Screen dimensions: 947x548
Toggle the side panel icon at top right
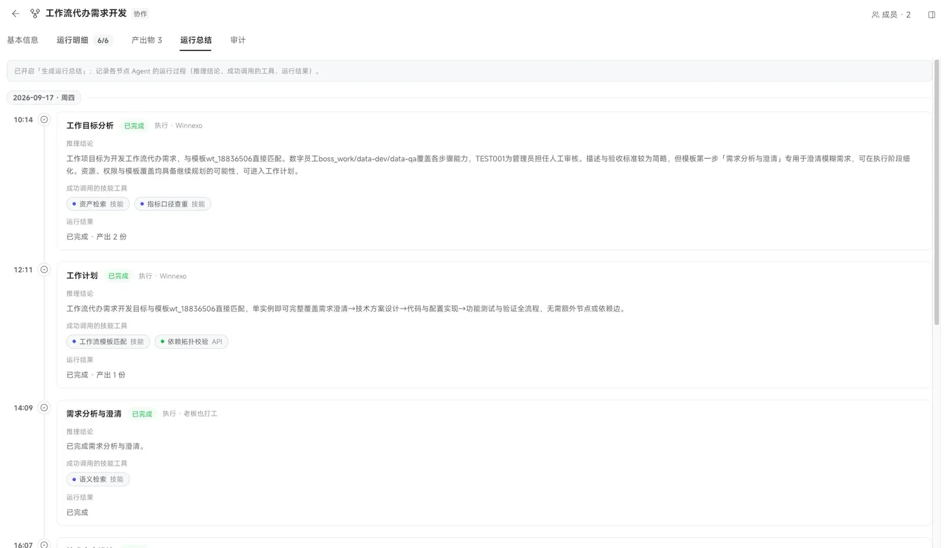point(931,14)
